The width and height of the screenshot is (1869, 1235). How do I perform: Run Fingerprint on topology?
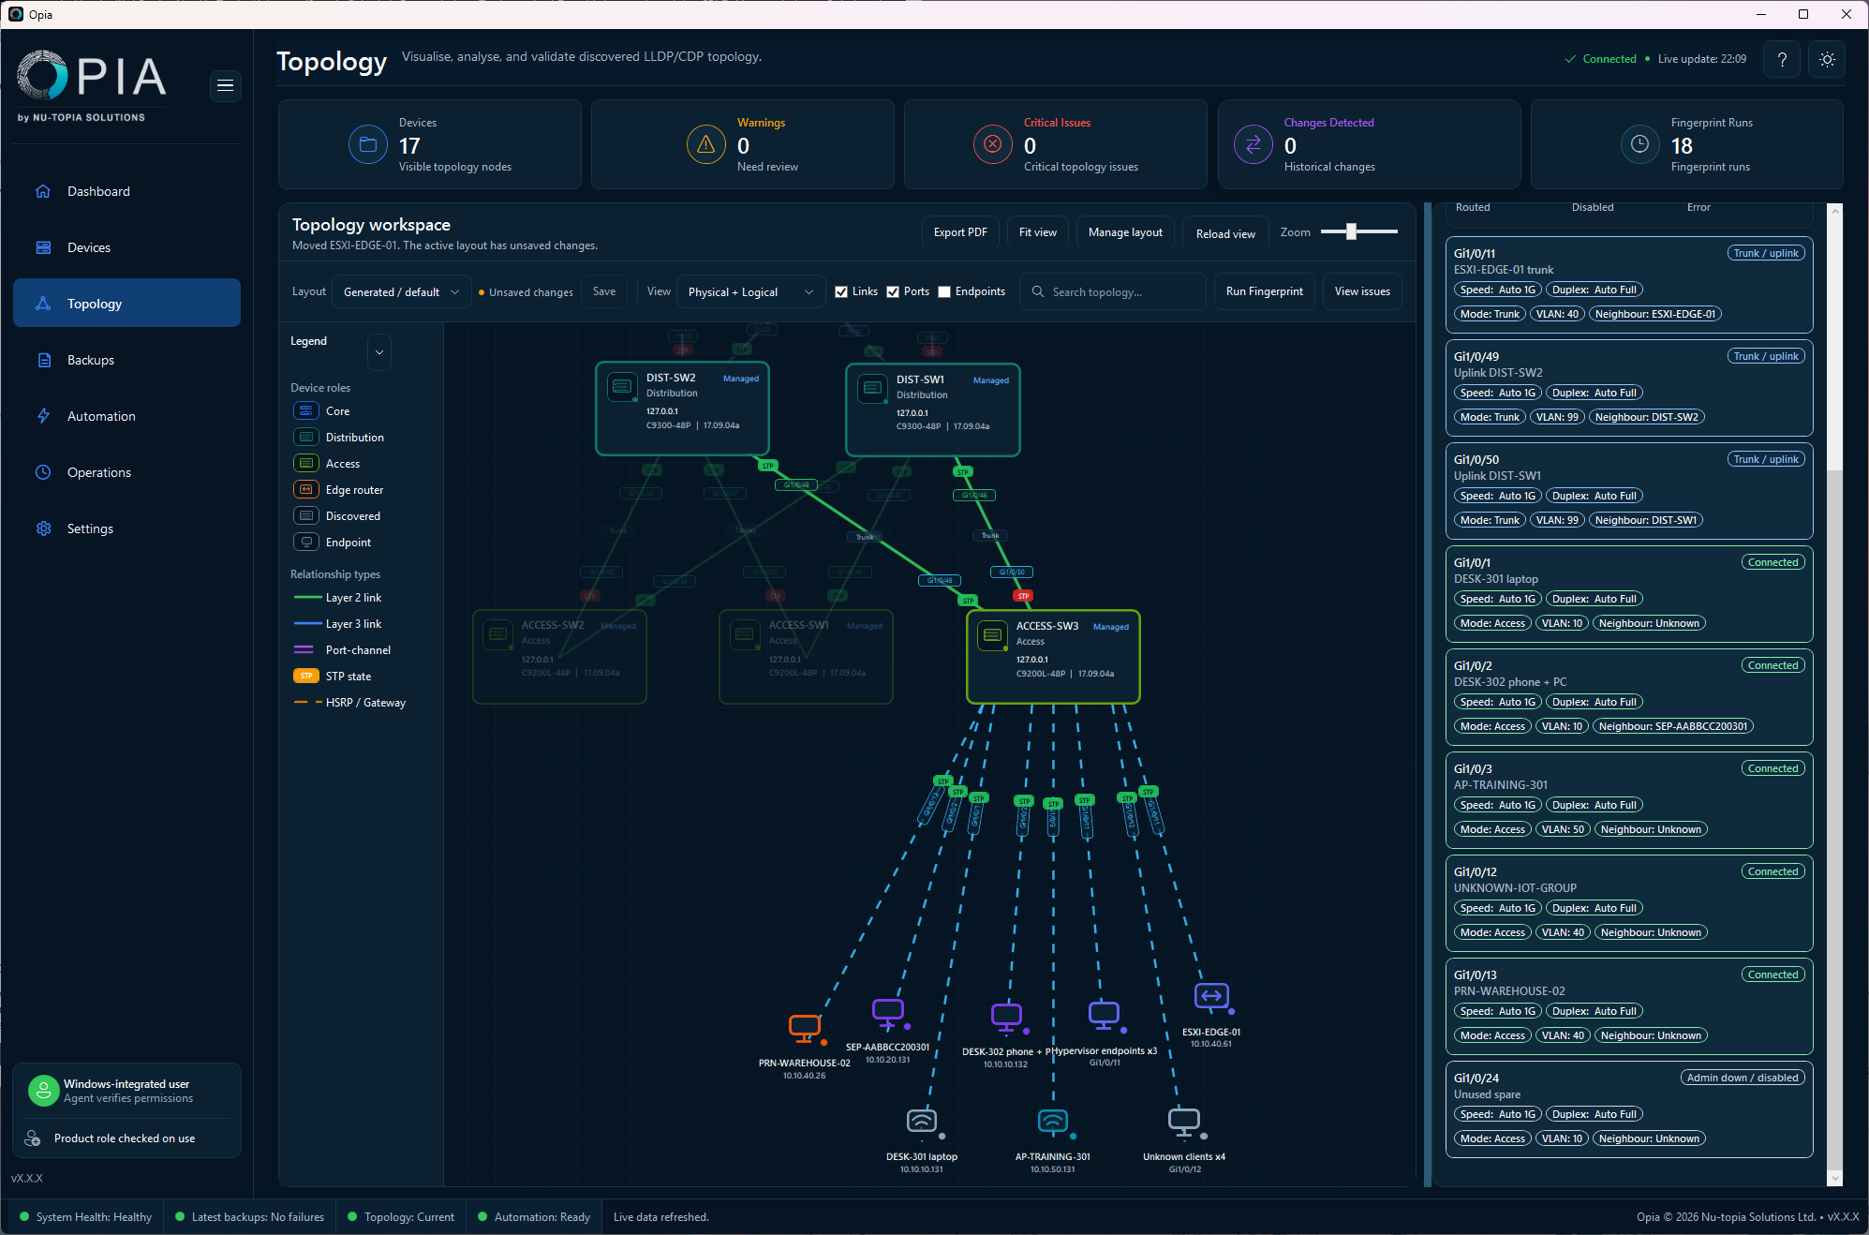(1265, 291)
